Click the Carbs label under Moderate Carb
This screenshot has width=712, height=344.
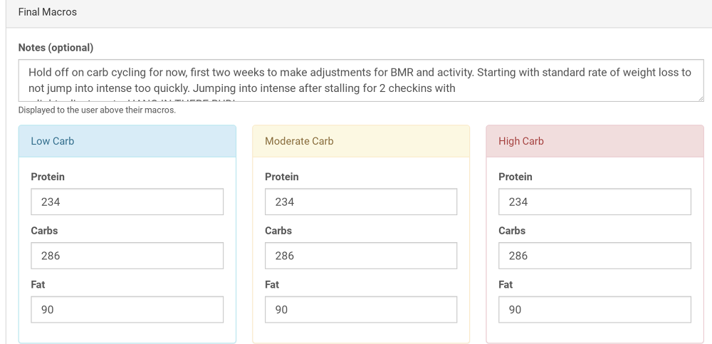tap(278, 231)
